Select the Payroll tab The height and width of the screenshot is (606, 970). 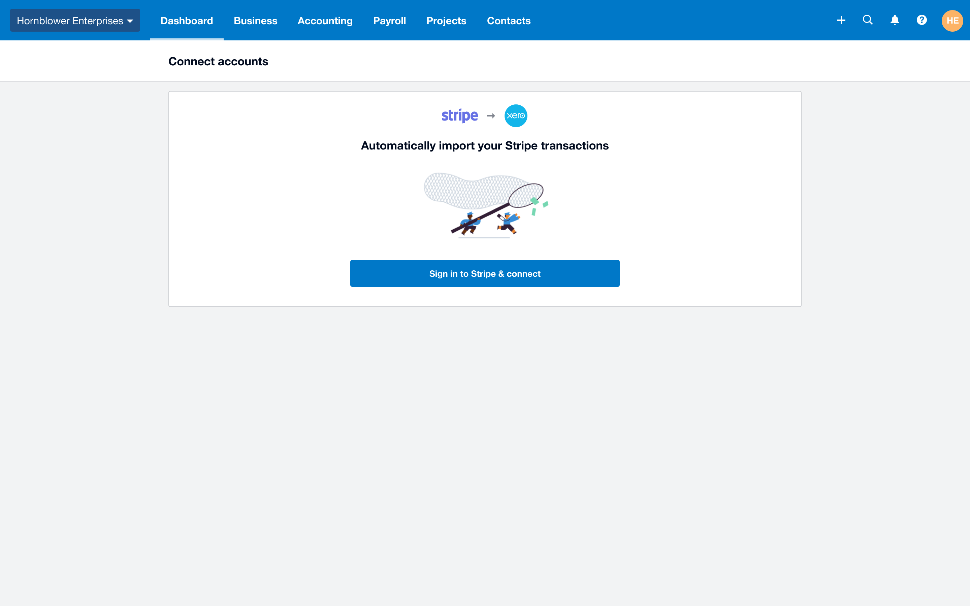point(390,20)
